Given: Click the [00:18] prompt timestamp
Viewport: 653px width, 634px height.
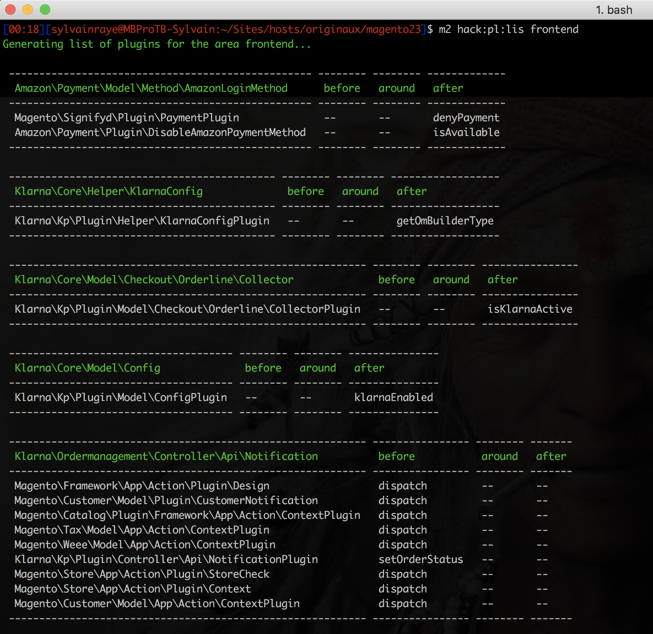Looking at the screenshot, I should [24, 29].
